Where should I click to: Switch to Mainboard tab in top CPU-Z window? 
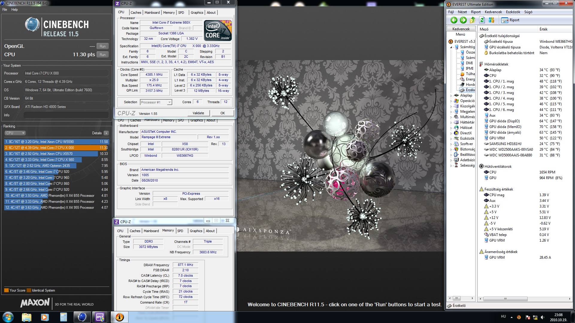[x=152, y=13]
